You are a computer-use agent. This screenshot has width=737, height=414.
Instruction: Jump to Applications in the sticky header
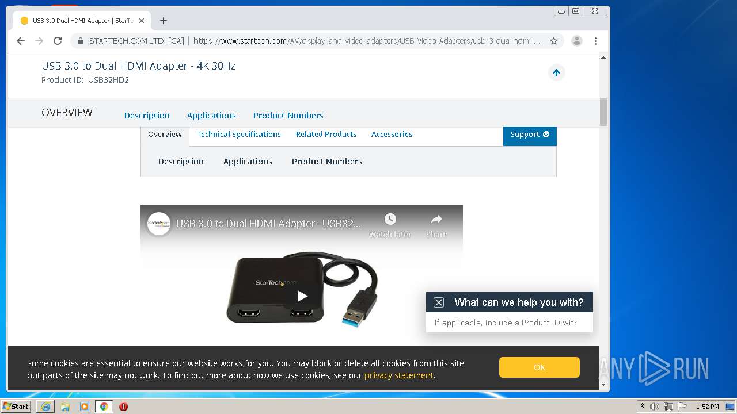(x=211, y=116)
